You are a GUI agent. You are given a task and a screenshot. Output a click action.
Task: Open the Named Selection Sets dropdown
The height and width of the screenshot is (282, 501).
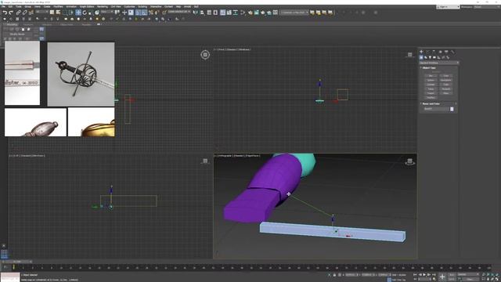(x=179, y=13)
